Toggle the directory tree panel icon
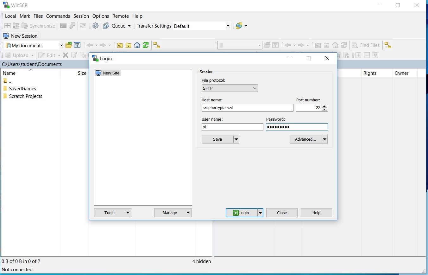Screen dimensions: 428x275 click(x=157, y=45)
